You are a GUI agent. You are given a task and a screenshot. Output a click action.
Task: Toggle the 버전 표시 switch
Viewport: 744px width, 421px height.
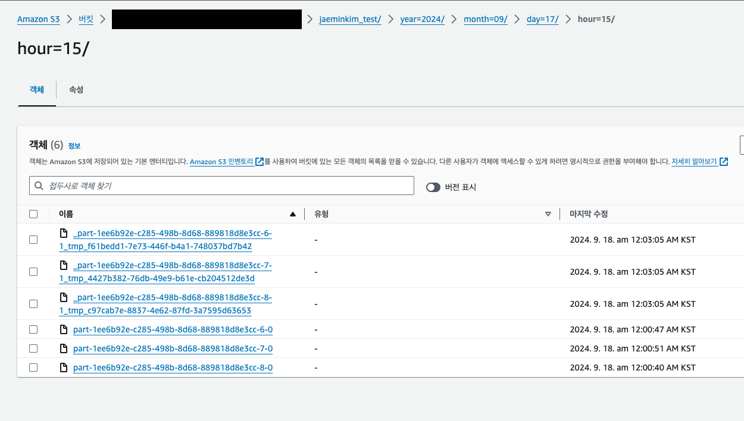coord(433,187)
